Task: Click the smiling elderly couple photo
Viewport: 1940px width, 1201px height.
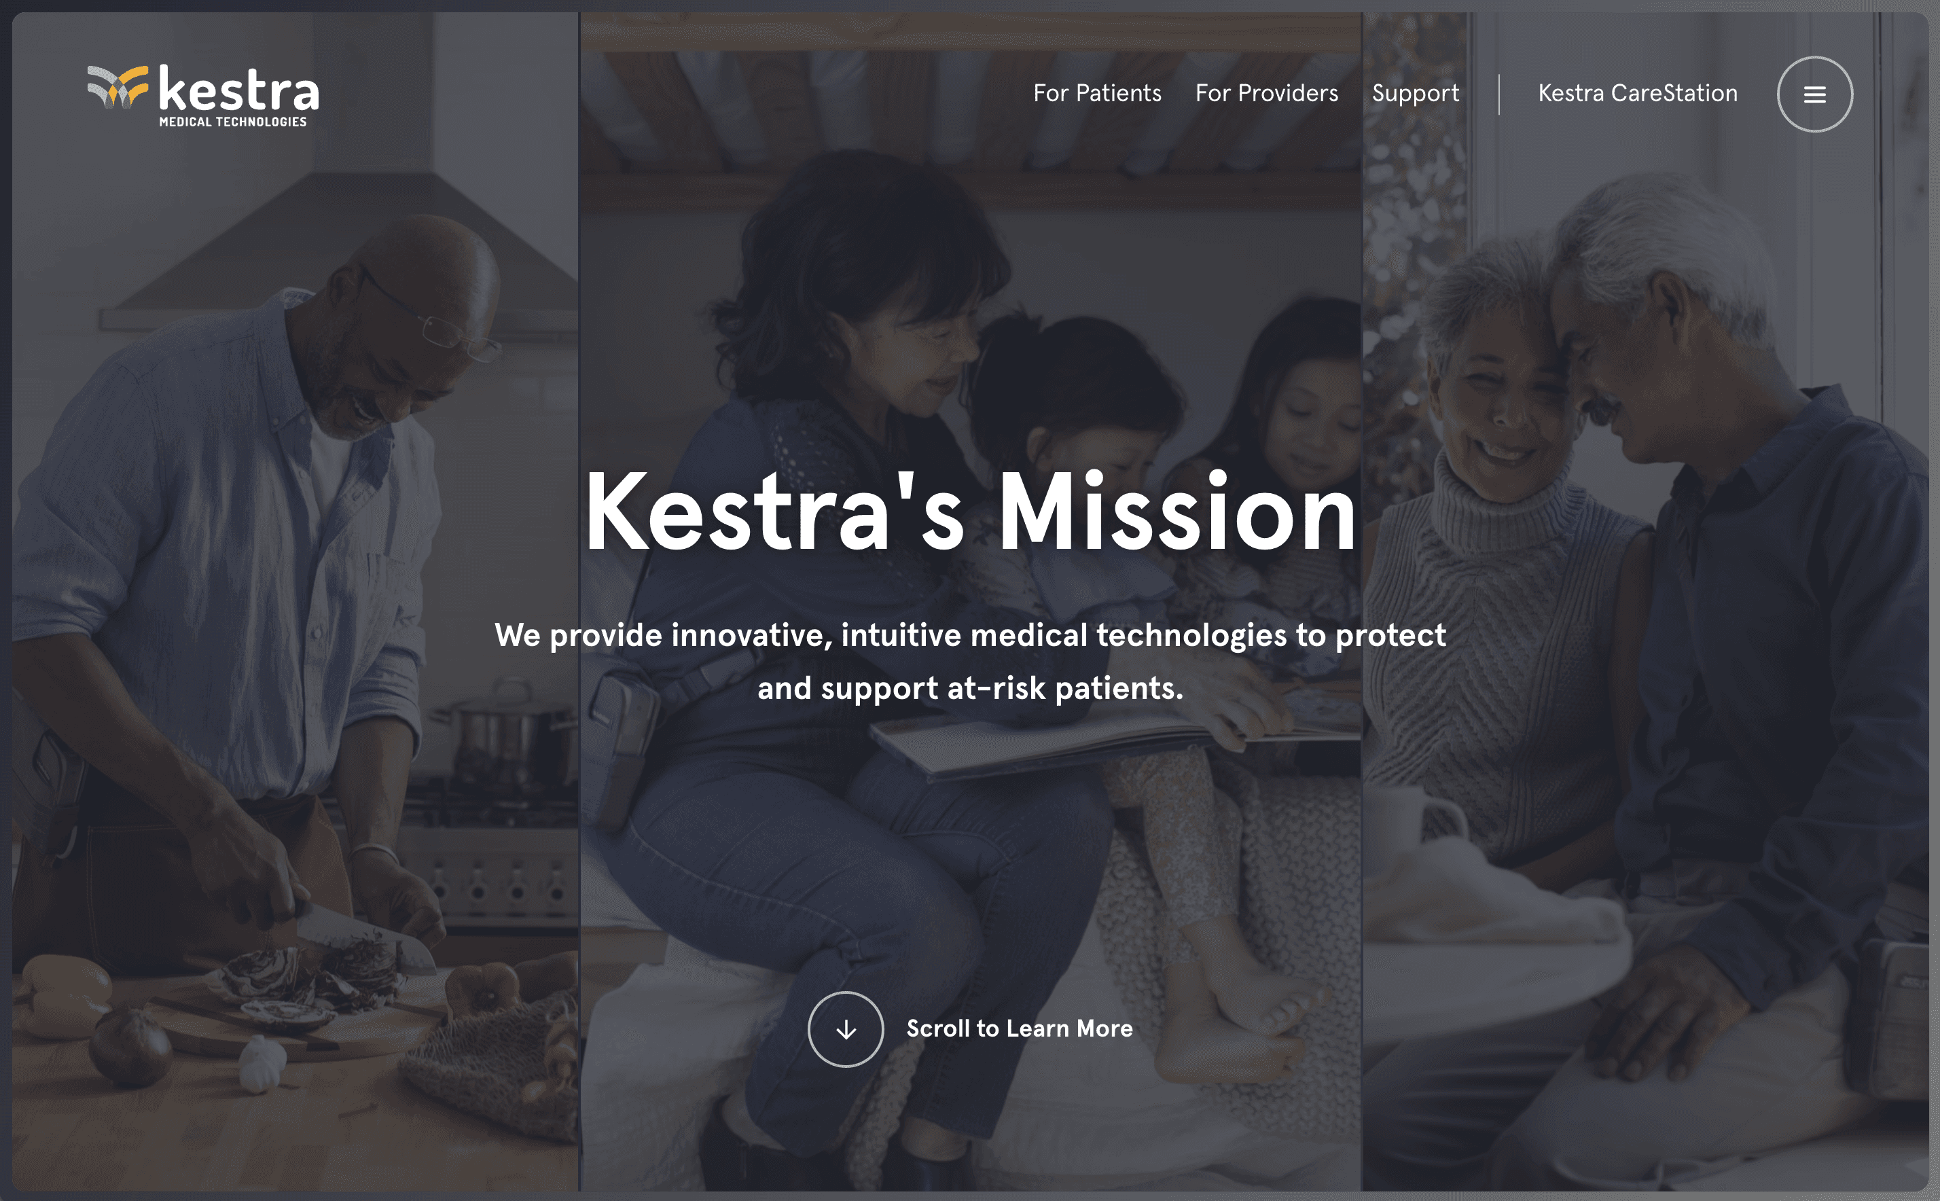Action: (x=1645, y=601)
